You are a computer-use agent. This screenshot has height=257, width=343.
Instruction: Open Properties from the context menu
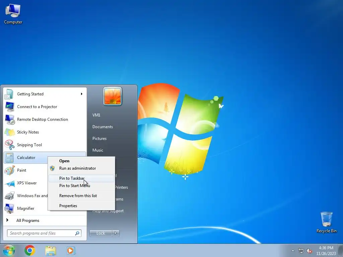pos(81,206)
